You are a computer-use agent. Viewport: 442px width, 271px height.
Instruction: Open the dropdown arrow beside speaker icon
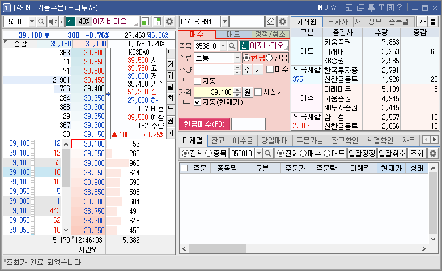click(x=61, y=21)
